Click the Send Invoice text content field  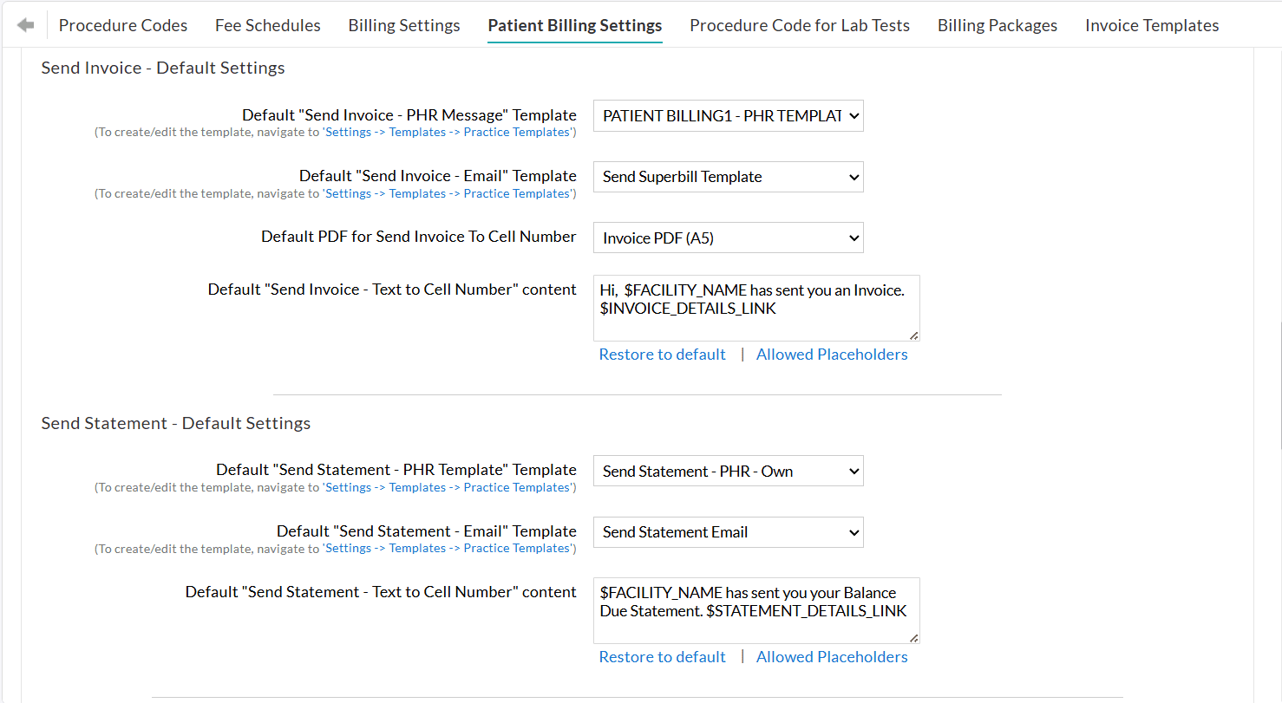pyautogui.click(x=755, y=309)
